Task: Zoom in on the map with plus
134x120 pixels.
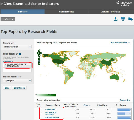Action: click(39, 59)
